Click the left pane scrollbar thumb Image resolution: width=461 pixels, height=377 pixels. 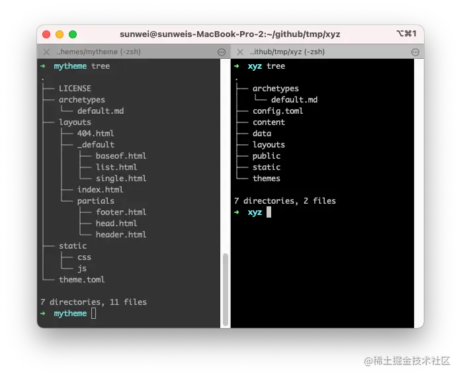coord(226,290)
